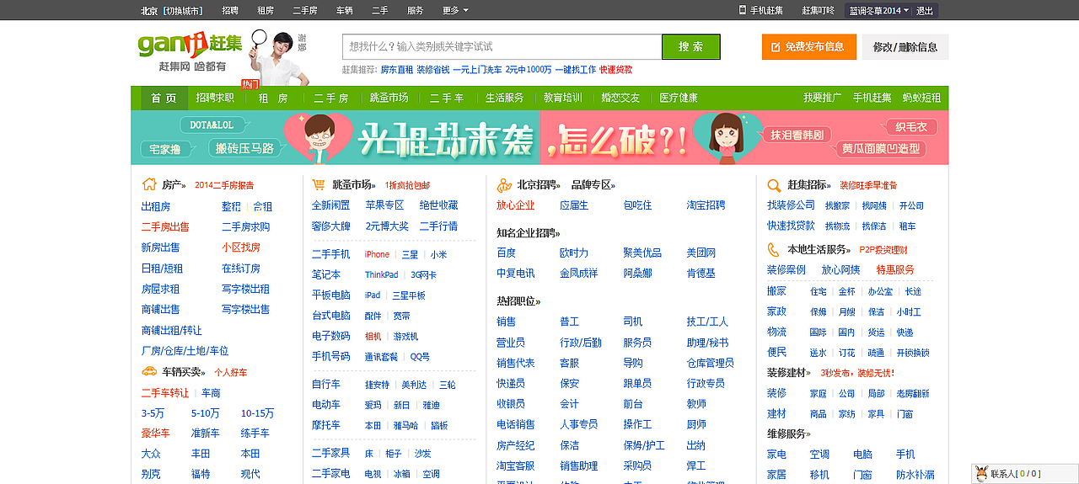Click the 找装修公司 link
1079x484 pixels.
tap(792, 205)
